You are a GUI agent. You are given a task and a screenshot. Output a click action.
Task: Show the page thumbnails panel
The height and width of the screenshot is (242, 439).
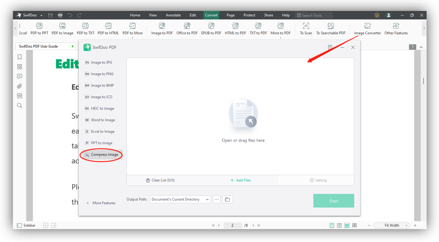[19, 67]
